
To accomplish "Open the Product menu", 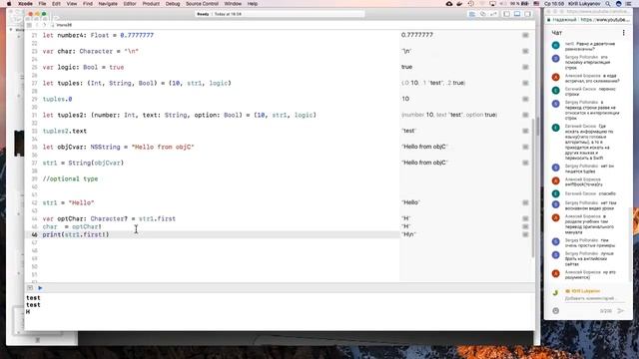I will pyautogui.click(x=151, y=4).
